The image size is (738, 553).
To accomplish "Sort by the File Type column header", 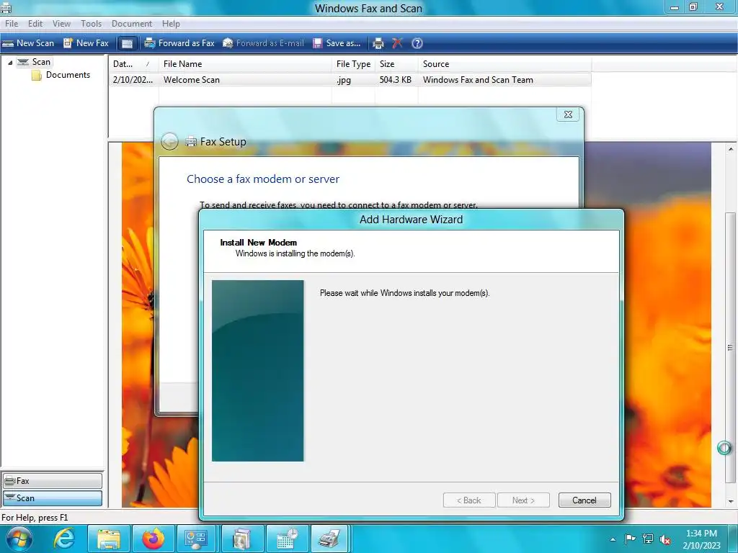I will (353, 64).
